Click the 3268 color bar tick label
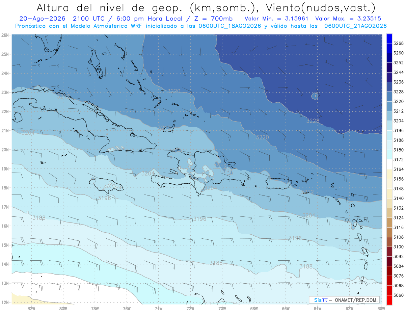The width and height of the screenshot is (405, 313). pyautogui.click(x=399, y=43)
